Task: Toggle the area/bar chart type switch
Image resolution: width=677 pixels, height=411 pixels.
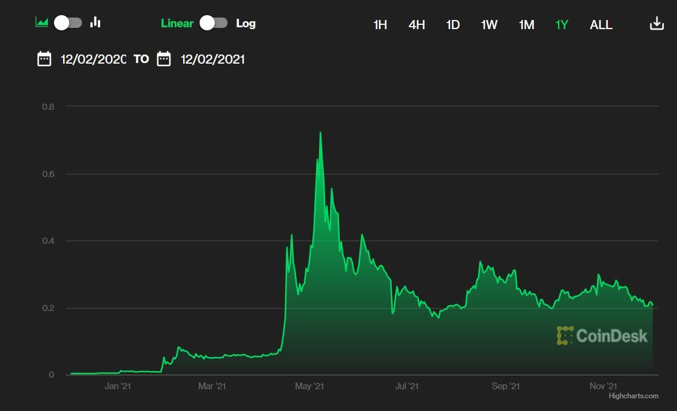Action: point(68,23)
